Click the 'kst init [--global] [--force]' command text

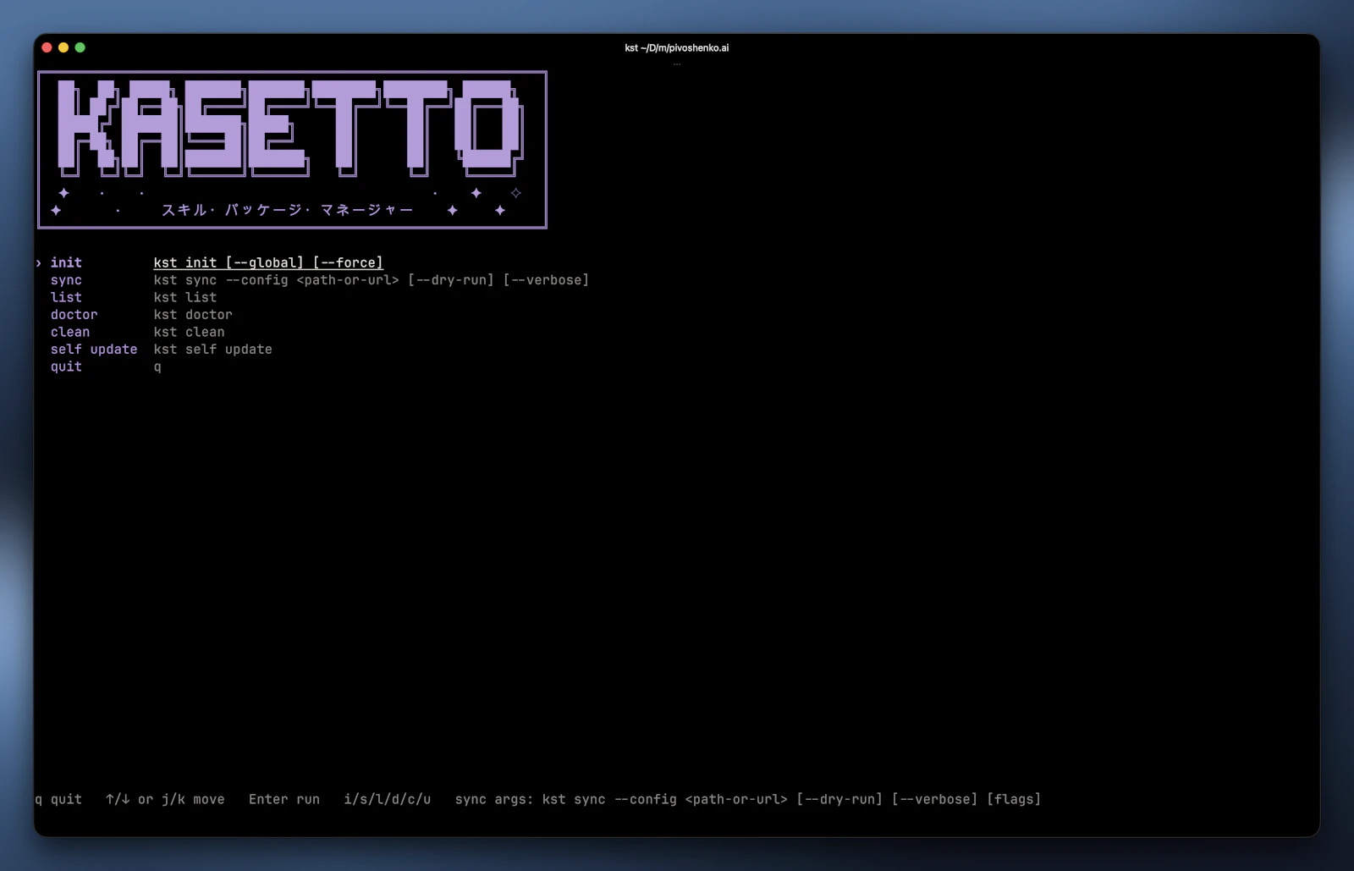[268, 263]
